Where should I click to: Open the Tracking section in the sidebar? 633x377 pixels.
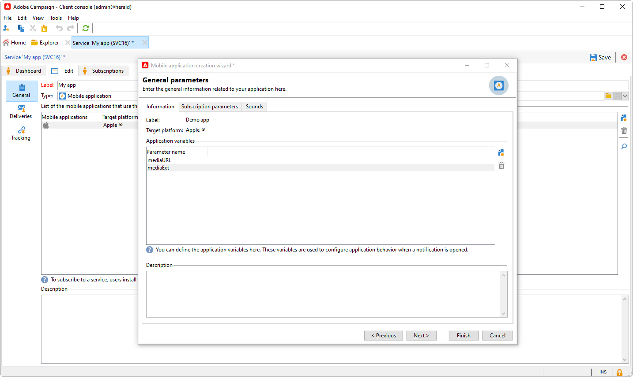(x=21, y=133)
